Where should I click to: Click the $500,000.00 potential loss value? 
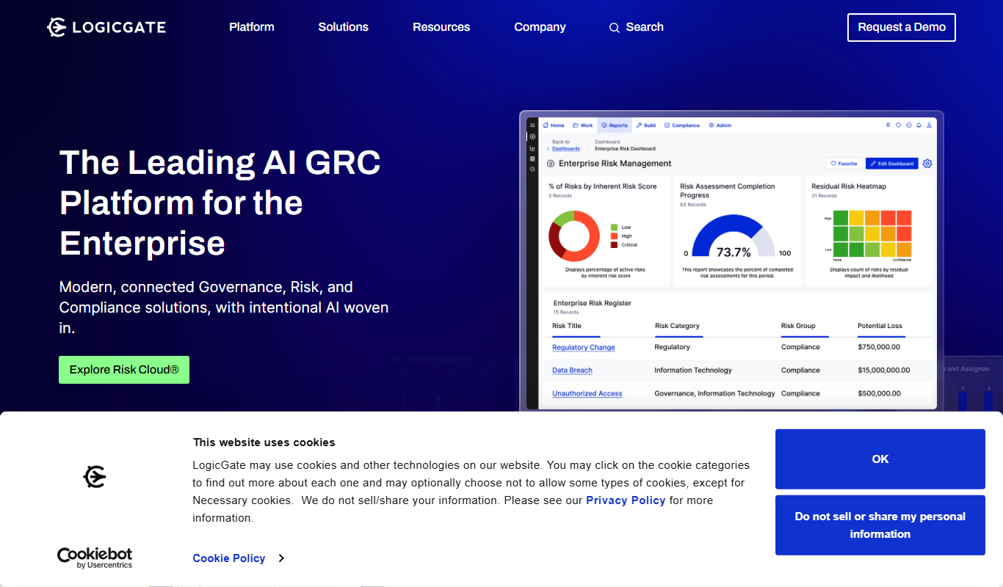(879, 394)
